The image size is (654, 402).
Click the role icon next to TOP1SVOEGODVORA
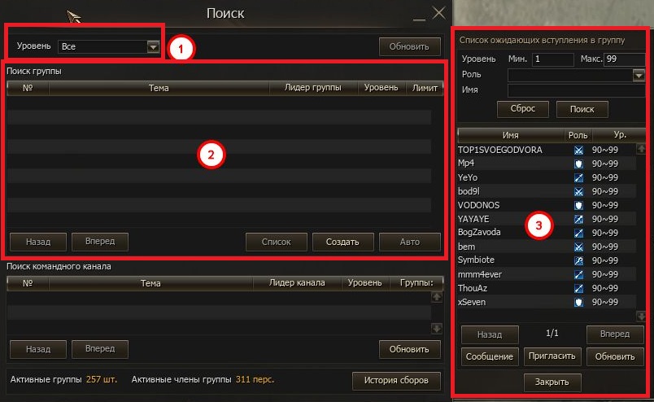pos(579,151)
